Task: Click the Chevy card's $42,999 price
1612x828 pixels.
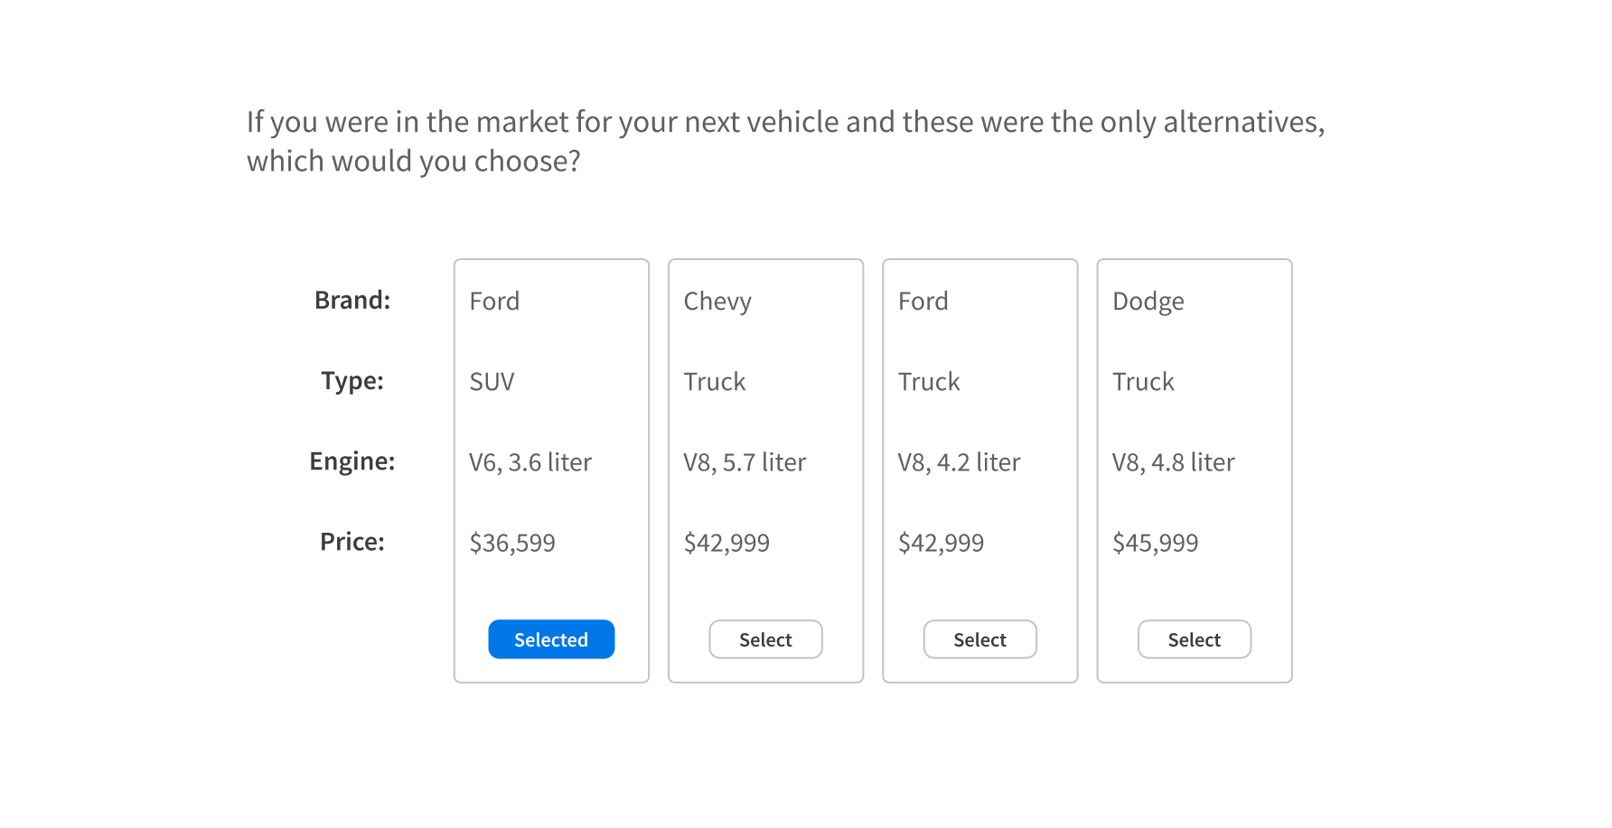Action: click(726, 543)
